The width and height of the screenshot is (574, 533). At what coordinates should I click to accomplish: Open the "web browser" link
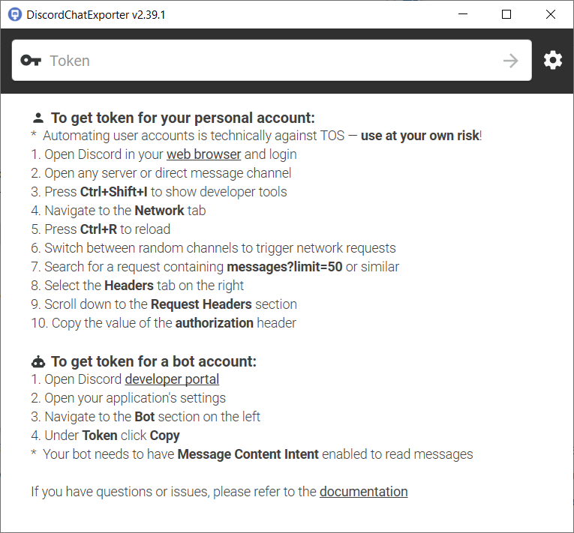203,154
